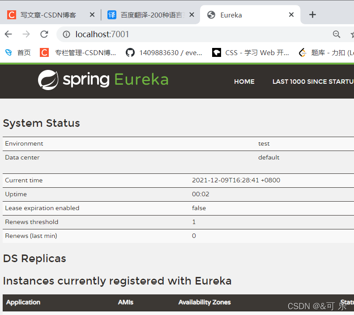Image resolution: width=354 pixels, height=315 pixels.
Task: Open LAST 1000 SINCE STARTUP page
Action: pyautogui.click(x=313, y=82)
